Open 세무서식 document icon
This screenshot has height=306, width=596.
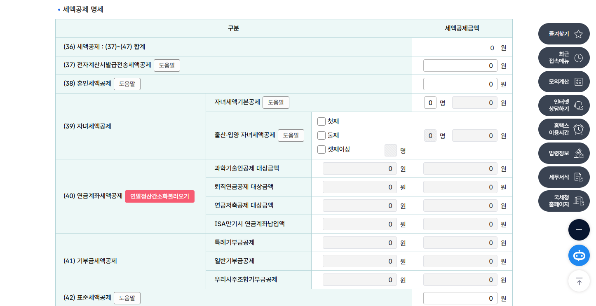[578, 177]
